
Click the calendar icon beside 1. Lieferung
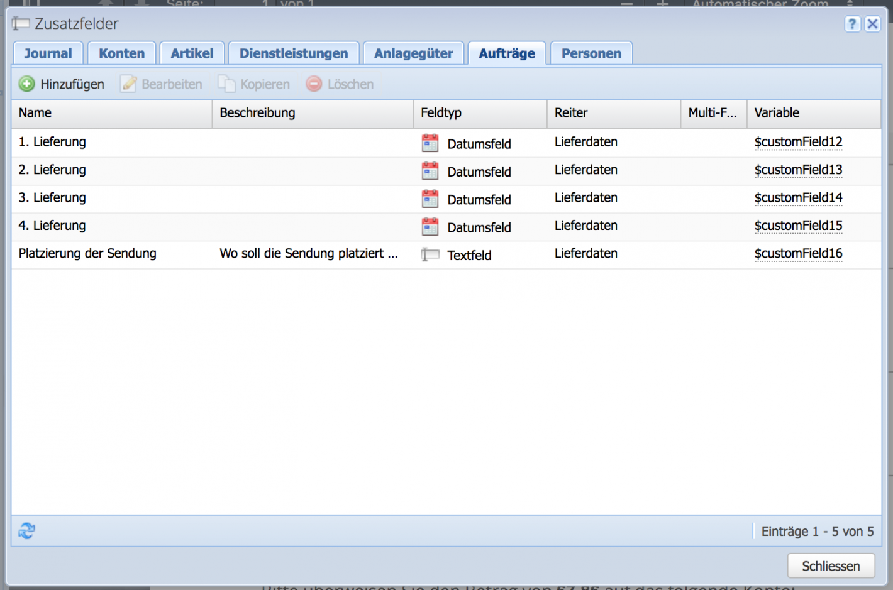click(430, 143)
